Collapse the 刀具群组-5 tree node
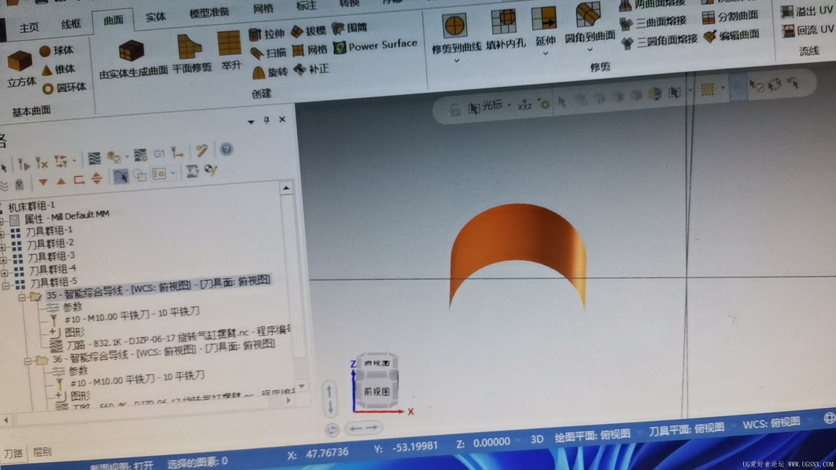 point(5,285)
